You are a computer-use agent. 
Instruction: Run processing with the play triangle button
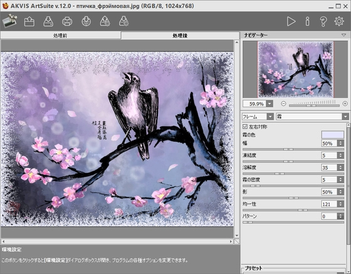click(x=291, y=21)
